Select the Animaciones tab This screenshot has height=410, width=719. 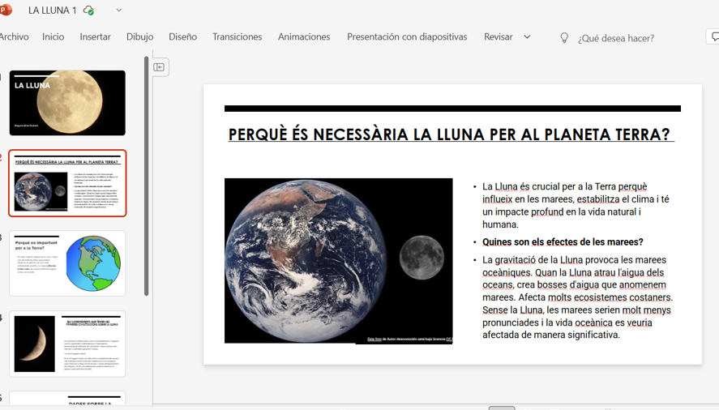click(x=304, y=37)
